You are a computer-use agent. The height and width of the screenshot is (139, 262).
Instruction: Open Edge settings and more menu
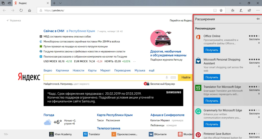[x=258, y=10]
